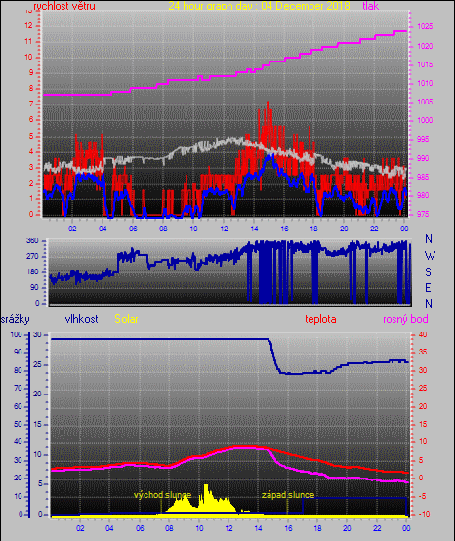Click the 12 hour tick on wind graph
455x541 pixels.
pyautogui.click(x=224, y=229)
